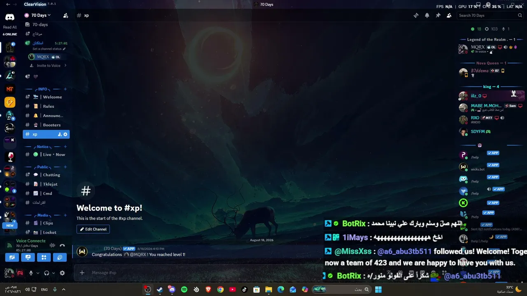Turn on camera in voice panel
The image size is (527, 296).
pos(12,258)
